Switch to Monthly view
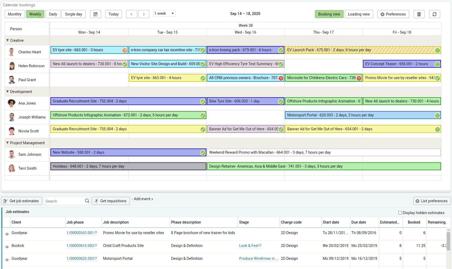The image size is (452, 269). pos(14,14)
